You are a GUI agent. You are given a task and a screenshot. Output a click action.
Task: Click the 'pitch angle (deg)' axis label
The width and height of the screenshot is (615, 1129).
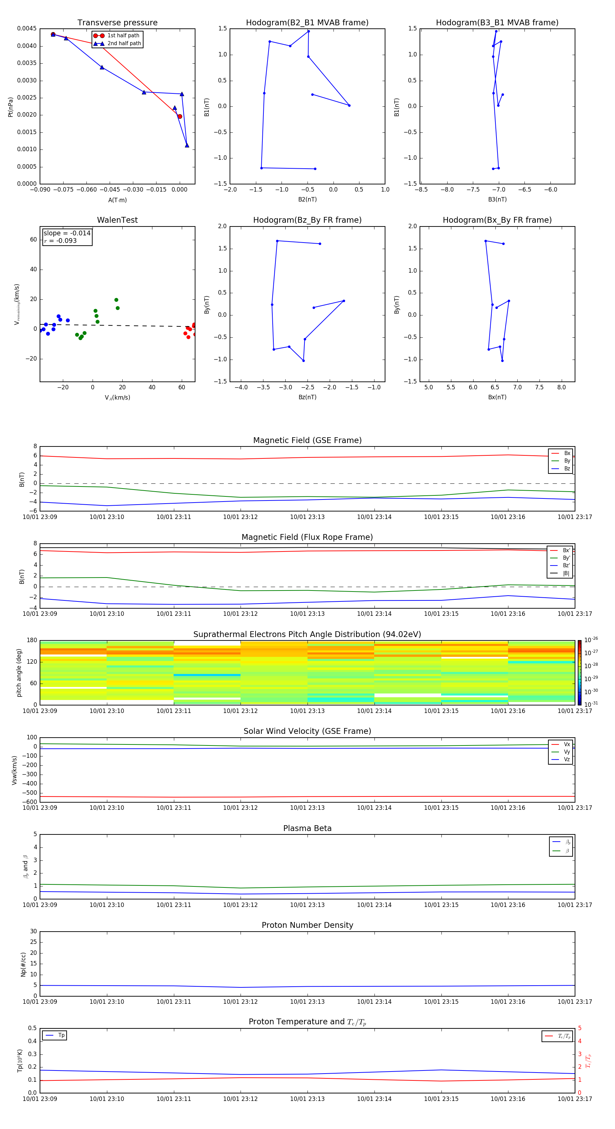pyautogui.click(x=19, y=673)
